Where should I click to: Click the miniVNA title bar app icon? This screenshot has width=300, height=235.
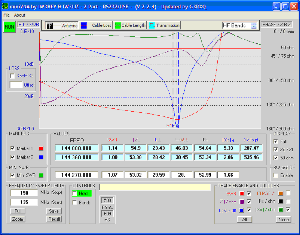[5, 6]
